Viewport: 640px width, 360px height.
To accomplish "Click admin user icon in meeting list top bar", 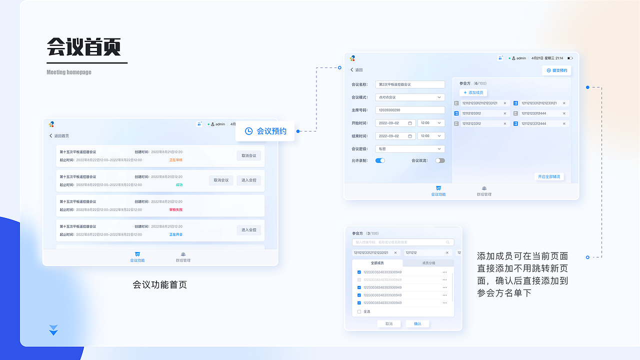I will tap(212, 124).
